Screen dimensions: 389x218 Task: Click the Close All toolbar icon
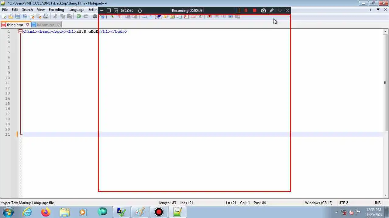click(x=39, y=16)
